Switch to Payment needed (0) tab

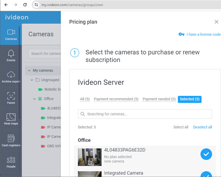[159, 99]
